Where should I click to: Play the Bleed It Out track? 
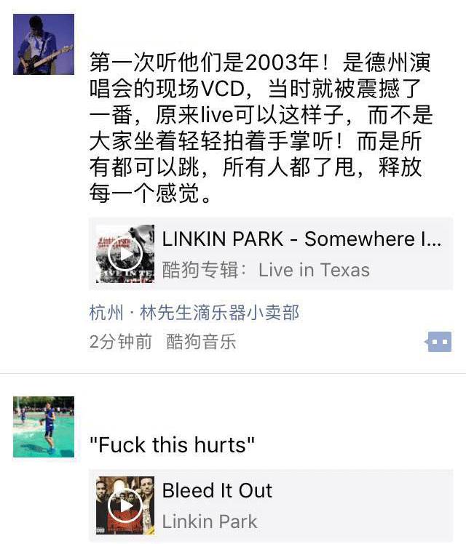pyautogui.click(x=125, y=505)
